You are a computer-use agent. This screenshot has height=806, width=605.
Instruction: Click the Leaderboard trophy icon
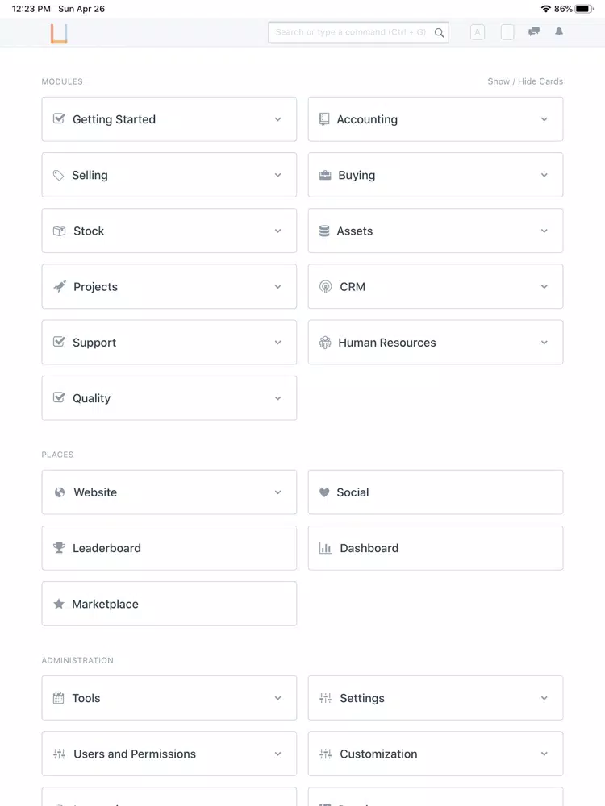59,548
